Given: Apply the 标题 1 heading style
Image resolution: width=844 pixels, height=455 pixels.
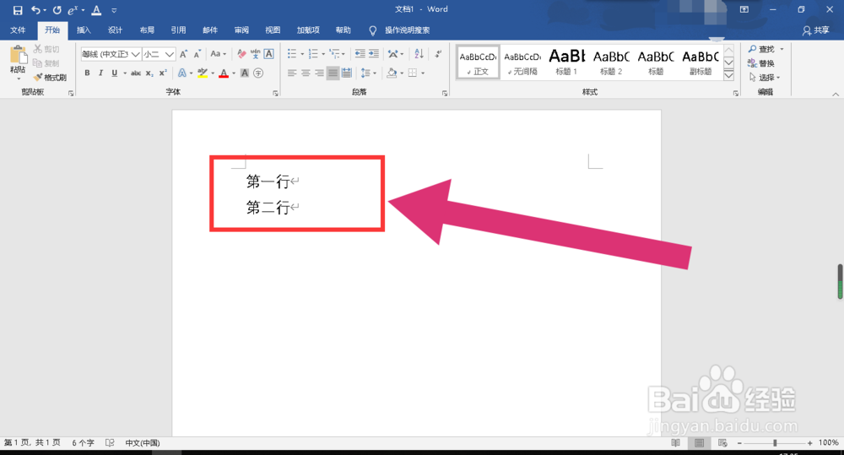Looking at the screenshot, I should 567,62.
